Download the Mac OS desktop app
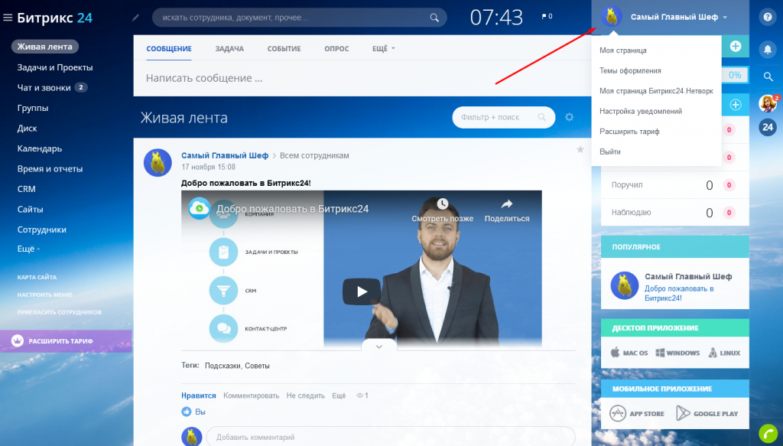 pos(629,353)
